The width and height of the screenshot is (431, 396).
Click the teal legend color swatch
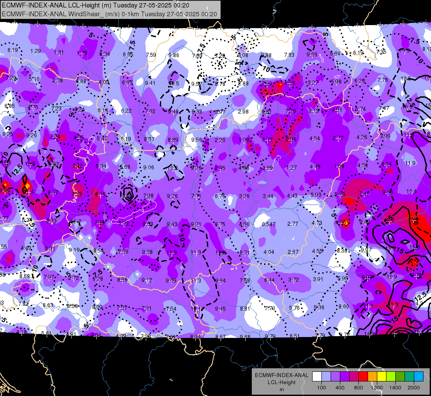pos(409,376)
